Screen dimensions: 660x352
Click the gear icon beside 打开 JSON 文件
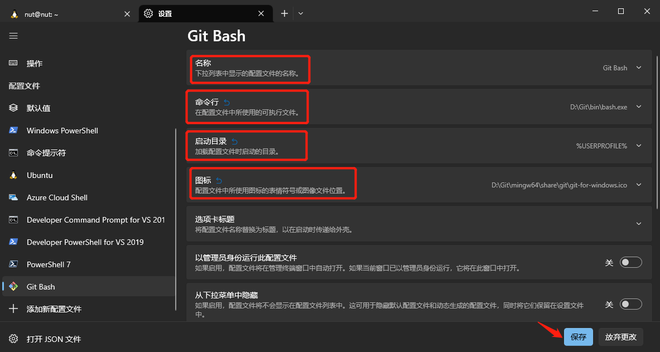click(13, 339)
